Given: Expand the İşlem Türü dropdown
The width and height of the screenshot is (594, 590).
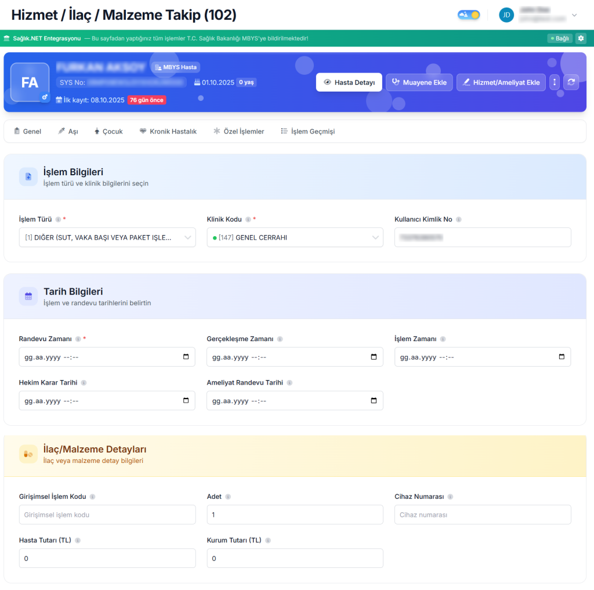Looking at the screenshot, I should tap(107, 237).
